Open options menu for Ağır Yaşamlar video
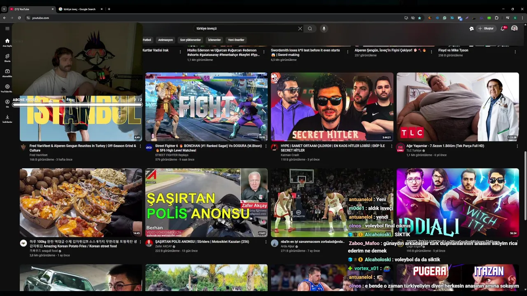The width and height of the screenshot is (527, 296). 517,146
